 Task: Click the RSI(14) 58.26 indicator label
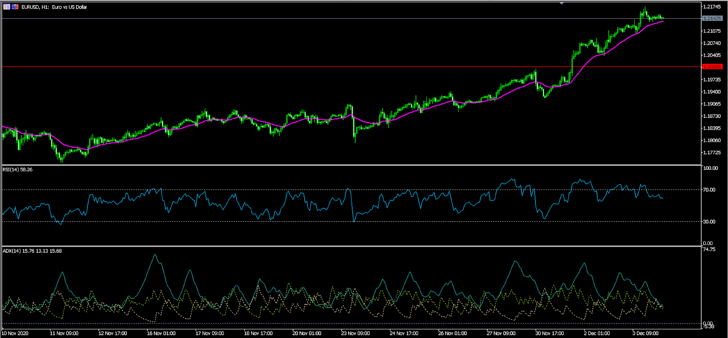click(x=18, y=169)
